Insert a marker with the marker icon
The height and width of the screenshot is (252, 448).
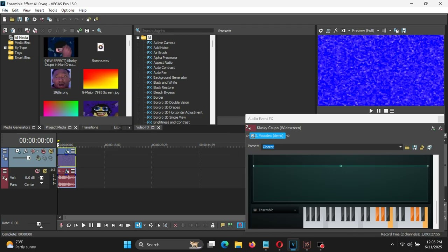coord(223,225)
